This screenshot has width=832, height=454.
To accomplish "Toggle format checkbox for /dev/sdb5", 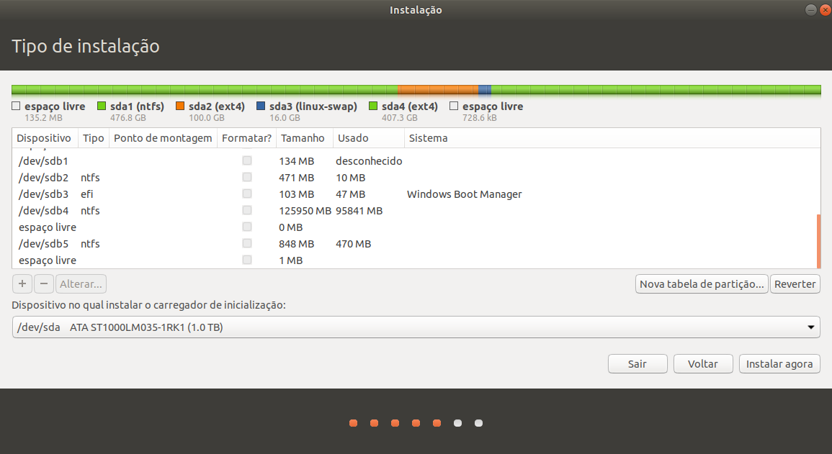I will pyautogui.click(x=247, y=244).
